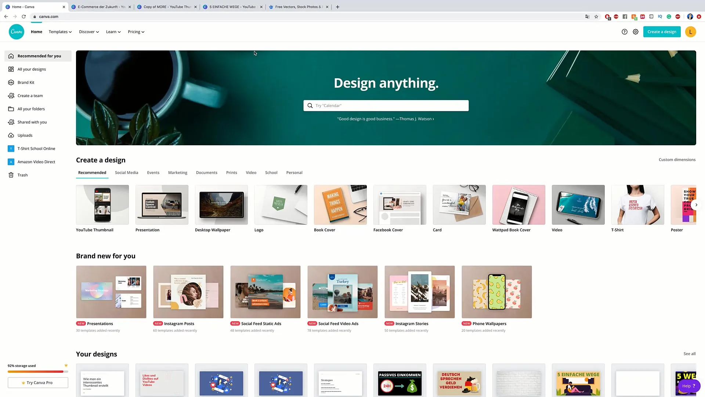Click the Create a design button
The width and height of the screenshot is (705, 397).
661,32
